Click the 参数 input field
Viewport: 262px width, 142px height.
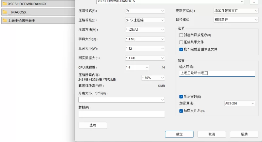(x=122, y=114)
